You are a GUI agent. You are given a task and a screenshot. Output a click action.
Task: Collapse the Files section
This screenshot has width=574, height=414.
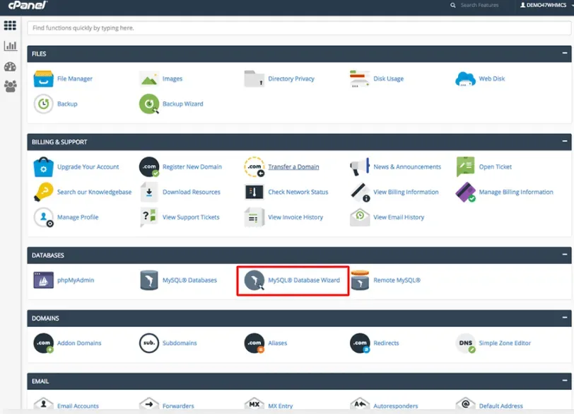point(565,53)
